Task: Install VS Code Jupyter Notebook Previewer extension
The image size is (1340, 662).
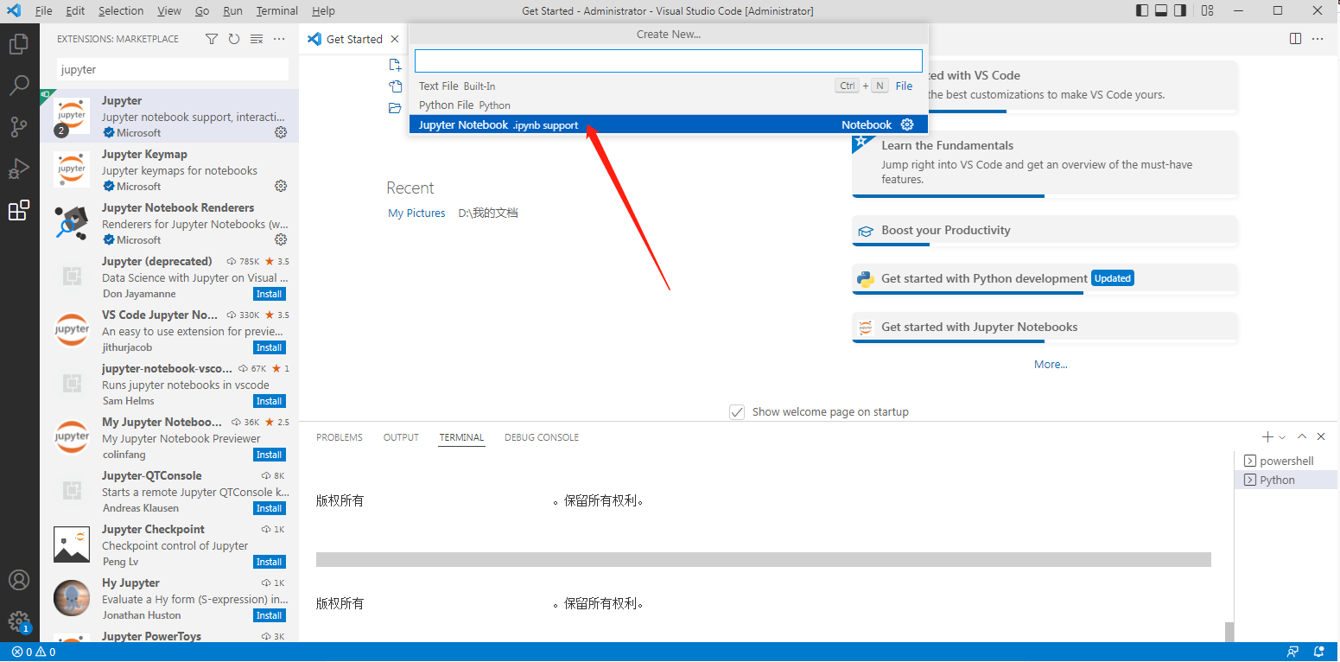Action: 270,347
